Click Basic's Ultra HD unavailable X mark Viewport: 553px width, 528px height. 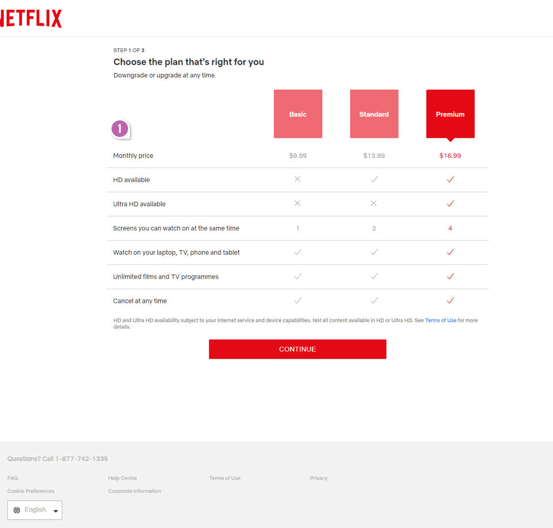(x=298, y=203)
